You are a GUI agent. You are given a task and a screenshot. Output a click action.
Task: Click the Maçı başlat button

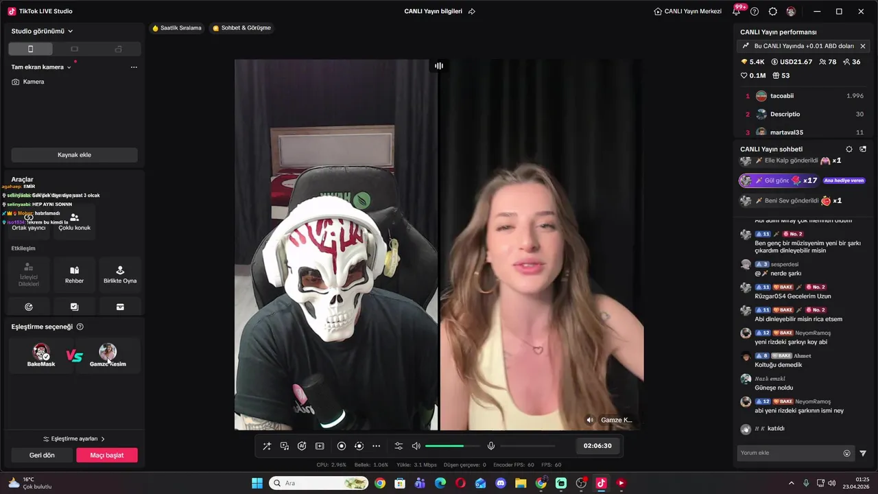pos(107,456)
